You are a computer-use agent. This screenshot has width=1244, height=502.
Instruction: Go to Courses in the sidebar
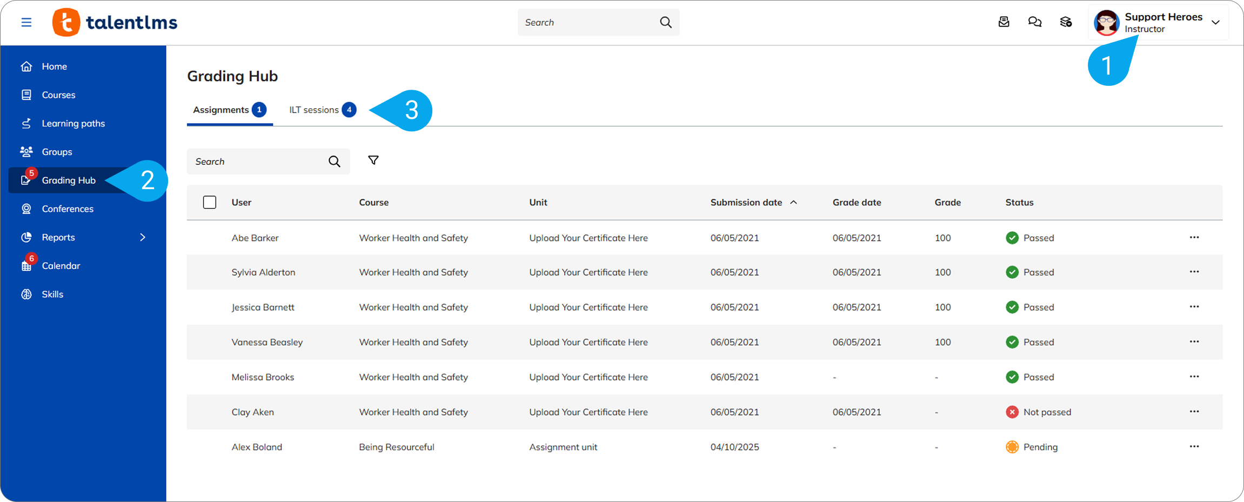[x=58, y=95]
